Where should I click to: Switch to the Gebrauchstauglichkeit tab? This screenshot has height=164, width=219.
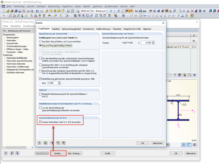[x=71, y=29]
